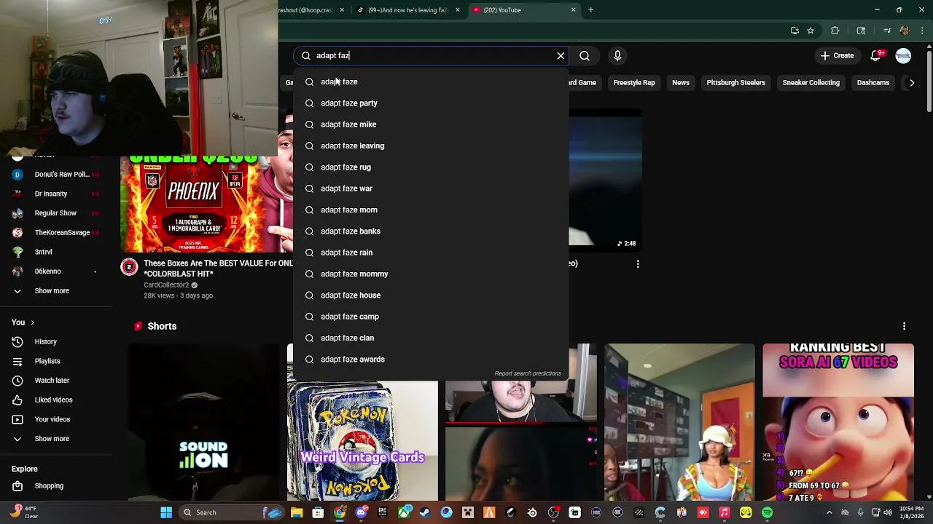Choose suggestion "adapt faze party"
933x524 pixels.
click(431, 103)
